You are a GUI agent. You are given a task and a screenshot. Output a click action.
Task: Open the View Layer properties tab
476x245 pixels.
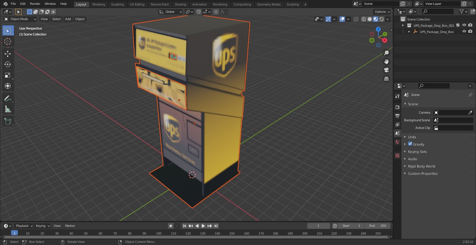pos(397,124)
